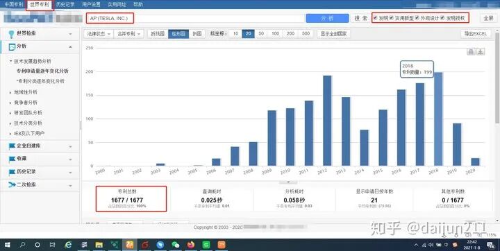500x251 pixels.
Task: Click the flag icon beside 企业自建库
Action: [12, 146]
